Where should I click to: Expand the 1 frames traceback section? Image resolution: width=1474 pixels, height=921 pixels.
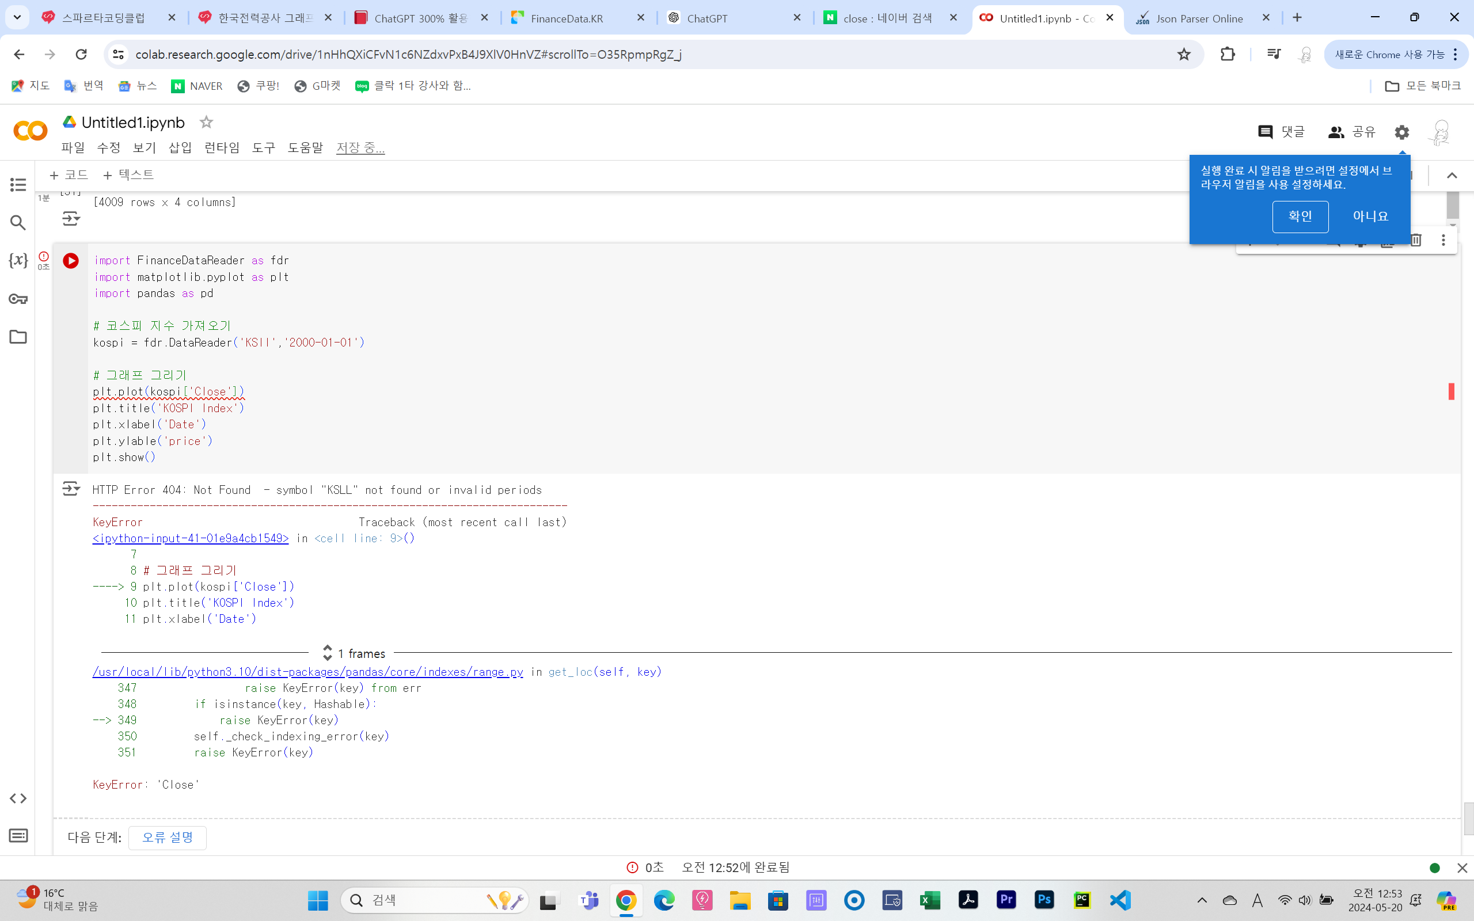354,653
